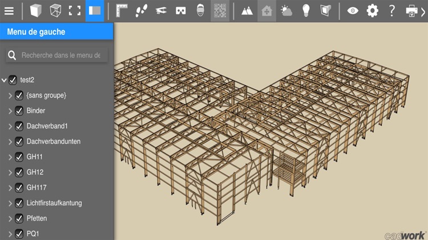Uncheck the Lichtfirstaufkantung checkbox
This screenshot has width=428, height=240.
(x=19, y=203)
